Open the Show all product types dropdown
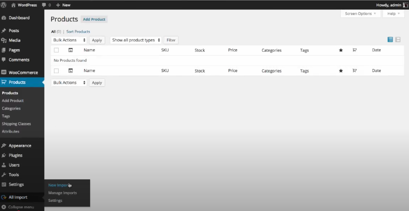Image resolution: width=409 pixels, height=211 pixels. coord(136,40)
